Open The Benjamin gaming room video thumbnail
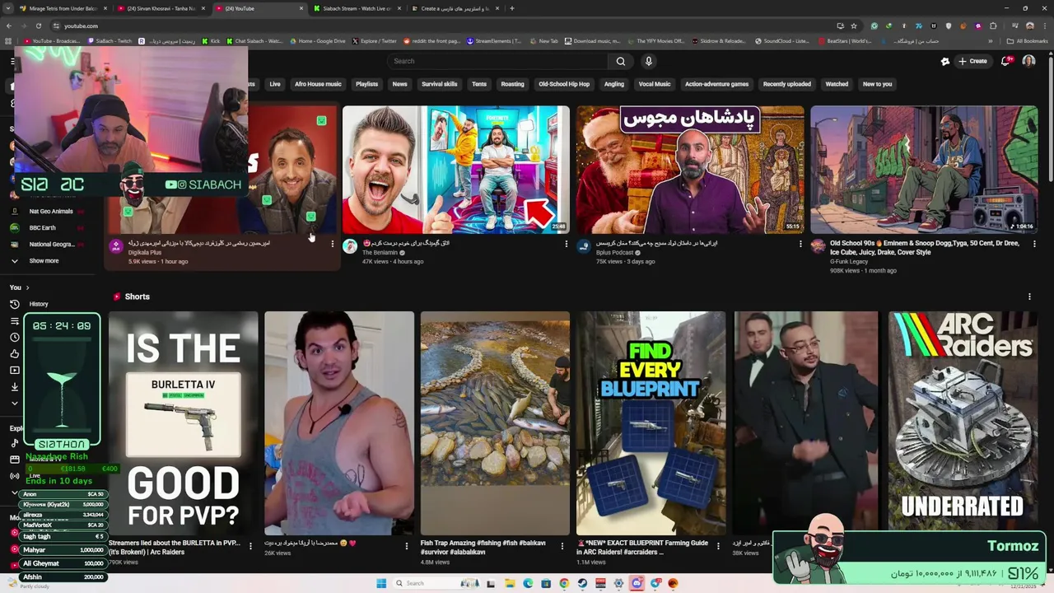The image size is (1054, 593). click(455, 170)
